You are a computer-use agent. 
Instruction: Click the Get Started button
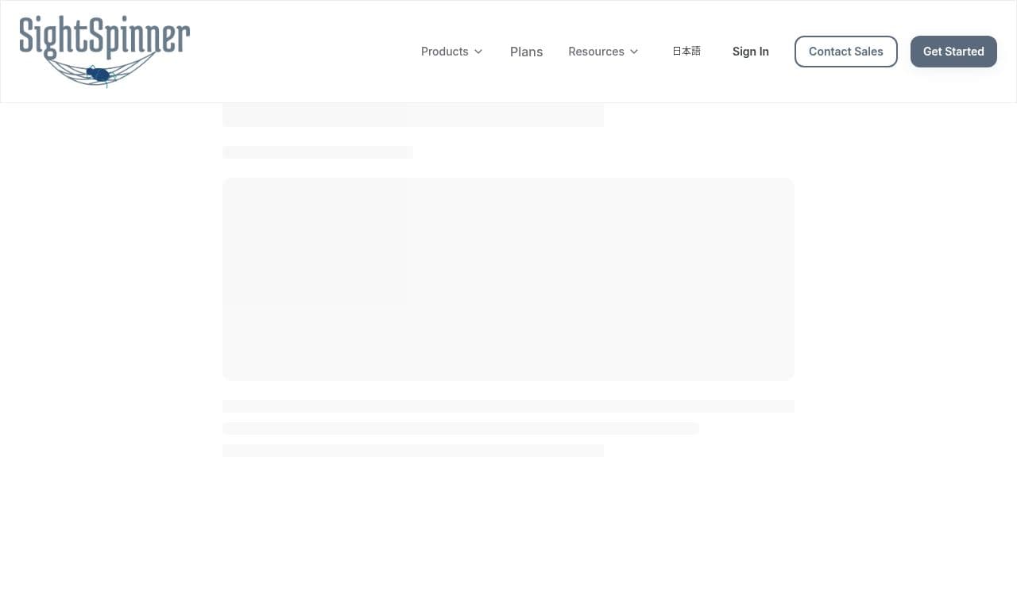pos(953,52)
